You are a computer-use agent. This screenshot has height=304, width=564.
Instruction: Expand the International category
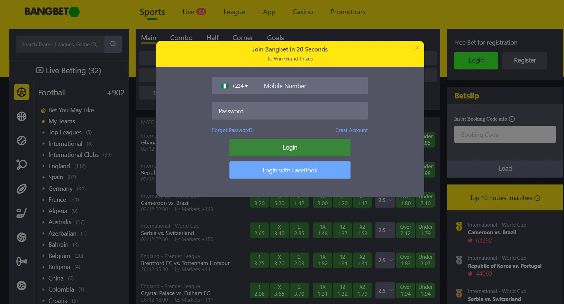coord(43,144)
